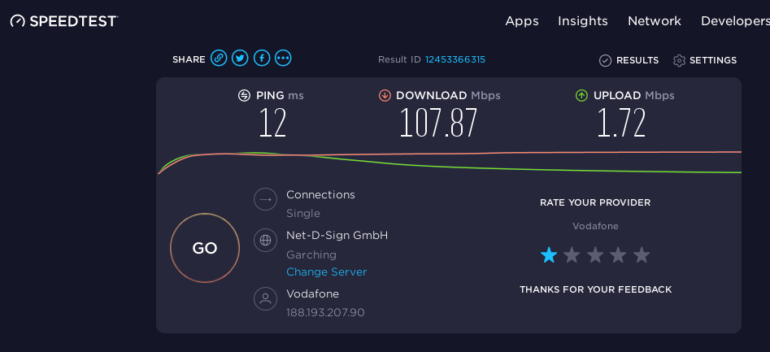Open Result ID 12453366315 link
The width and height of the screenshot is (770, 352).
pos(455,59)
